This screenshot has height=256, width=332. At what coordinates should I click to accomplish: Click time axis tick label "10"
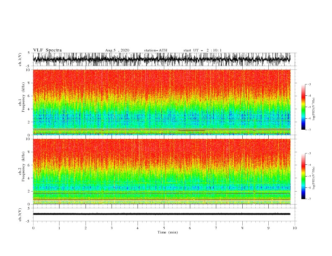pos(295,228)
